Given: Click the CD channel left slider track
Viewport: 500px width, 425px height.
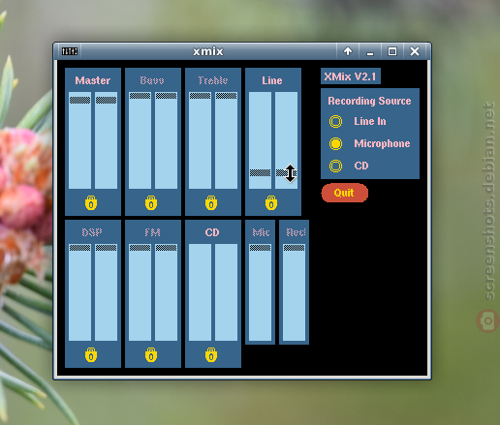Looking at the screenshot, I should click(200, 292).
